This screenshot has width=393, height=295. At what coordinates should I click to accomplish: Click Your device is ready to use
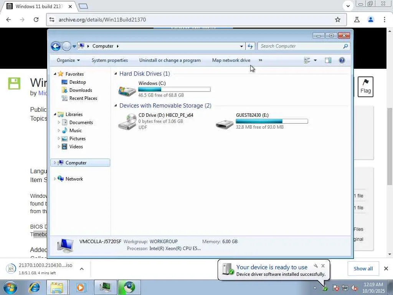(x=272, y=267)
